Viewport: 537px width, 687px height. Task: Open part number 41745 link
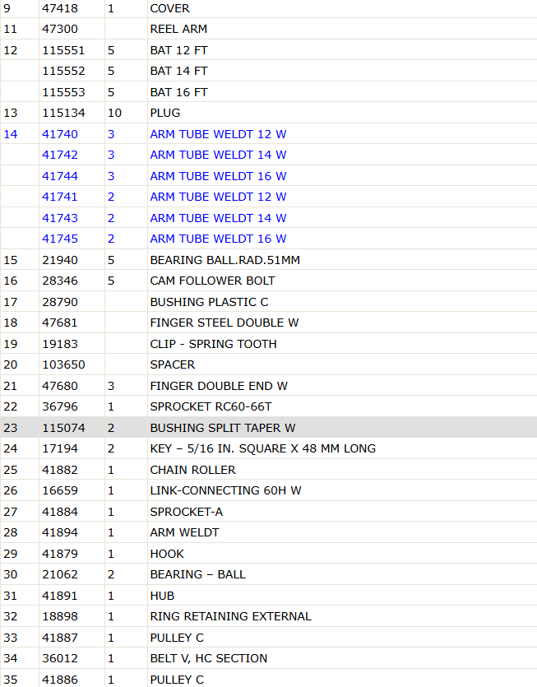click(59, 239)
